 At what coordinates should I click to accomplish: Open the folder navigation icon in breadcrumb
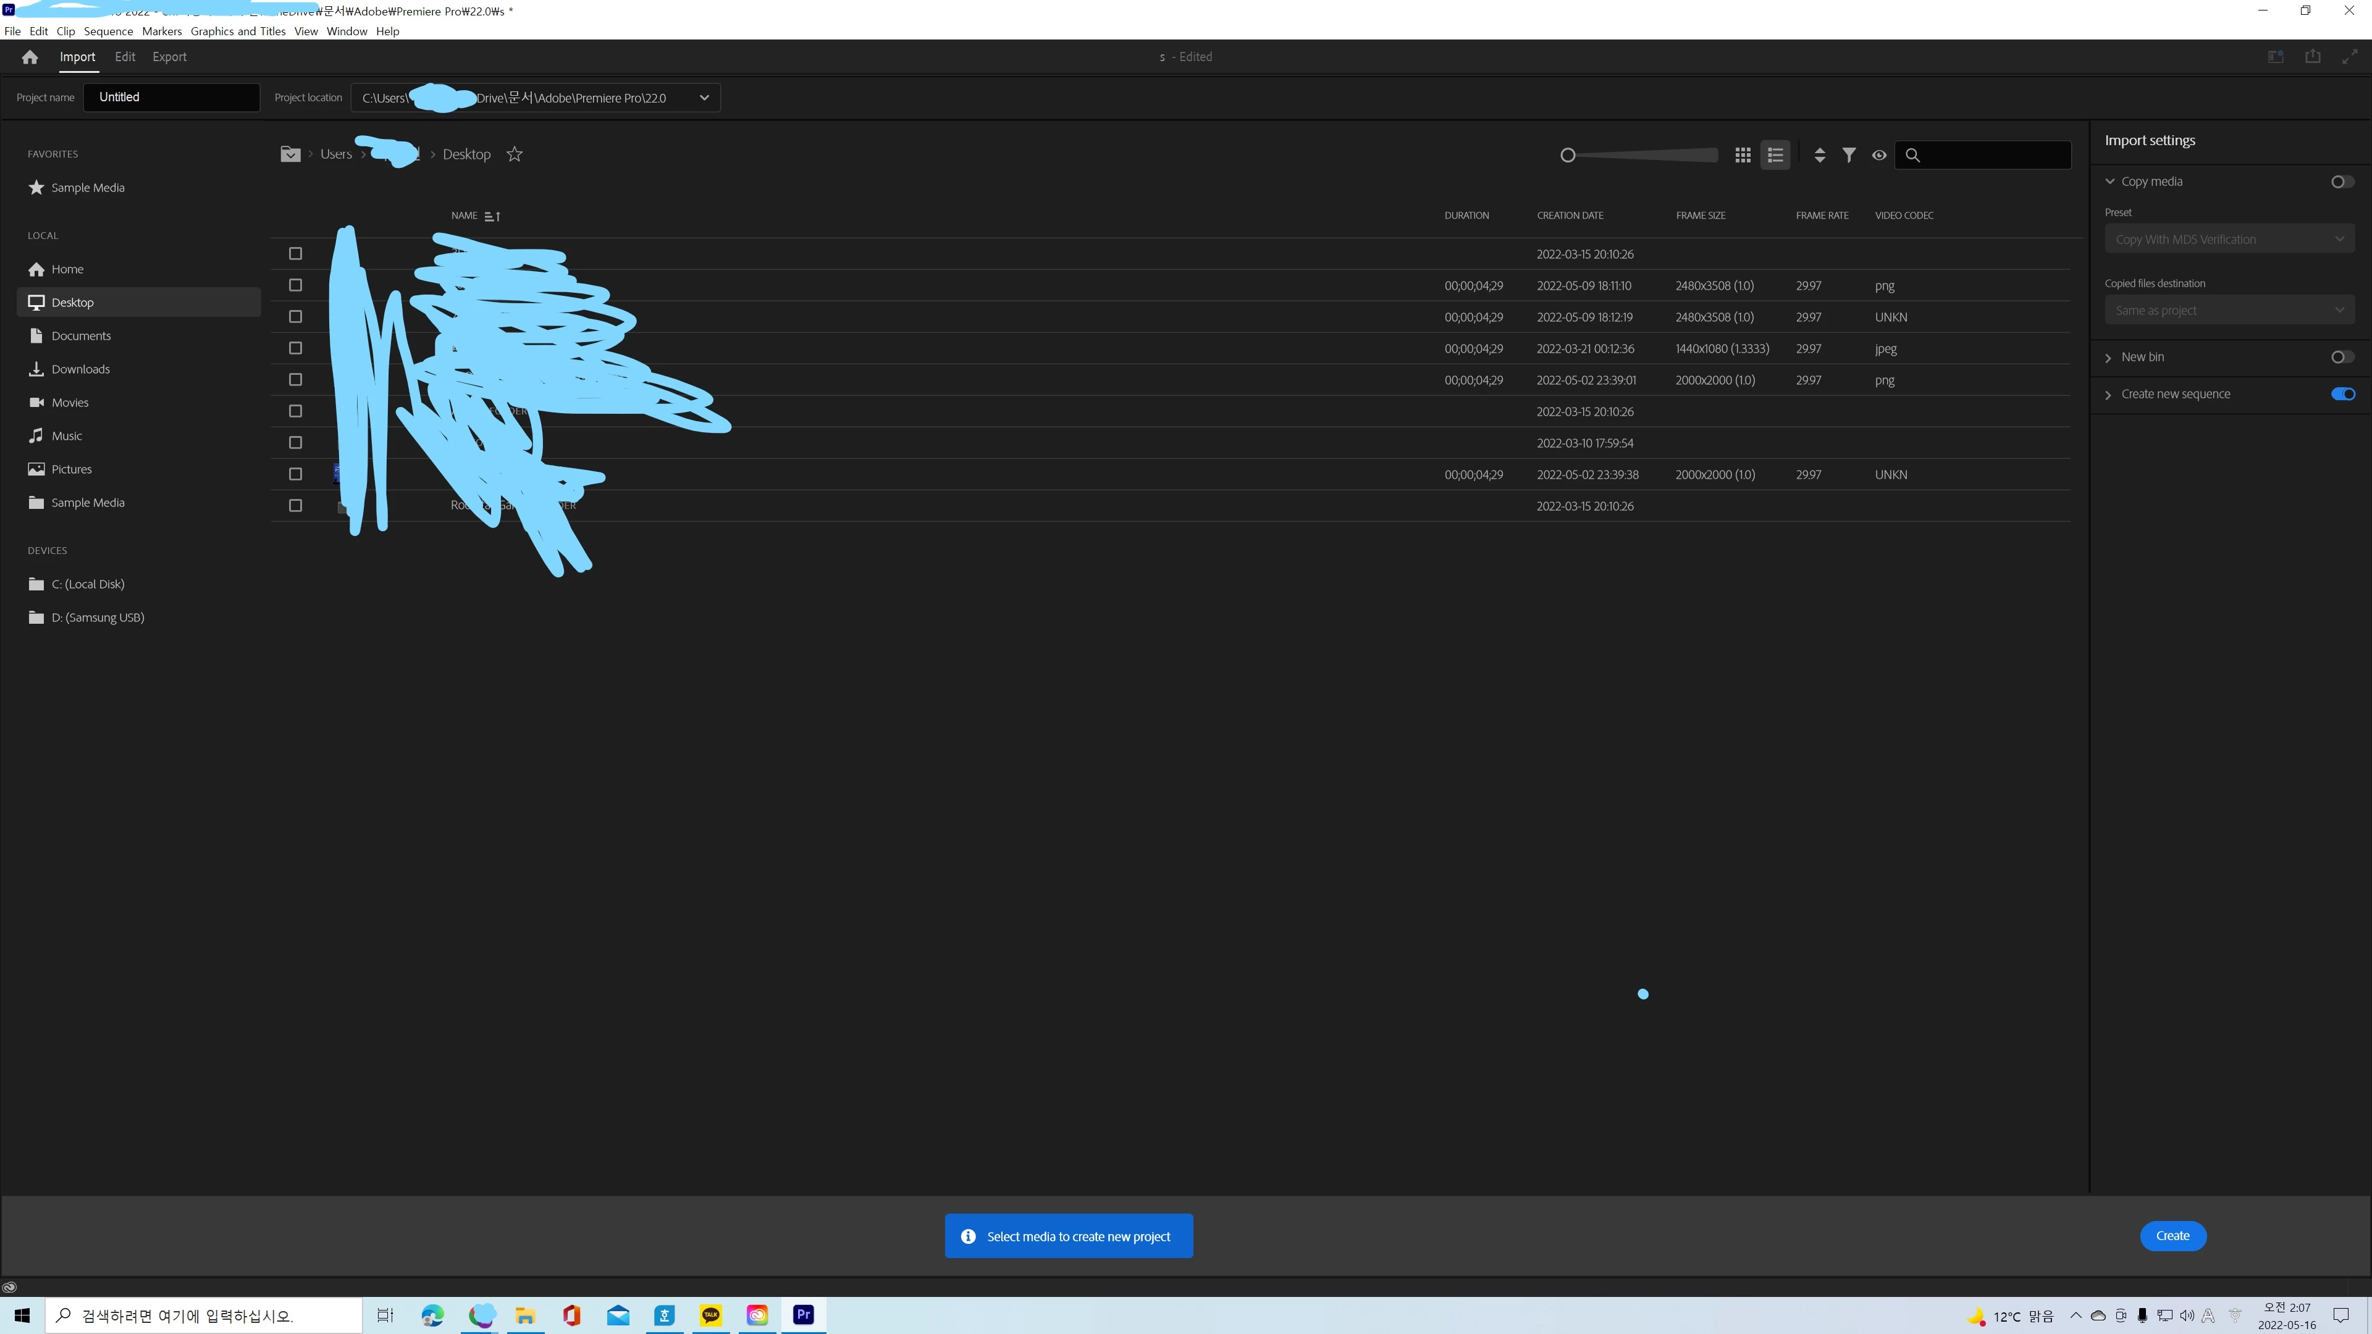290,154
